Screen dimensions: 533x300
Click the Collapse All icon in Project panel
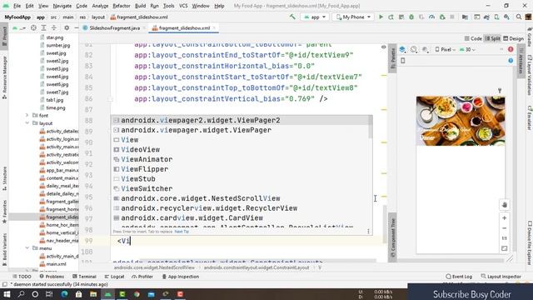tap(53, 27)
